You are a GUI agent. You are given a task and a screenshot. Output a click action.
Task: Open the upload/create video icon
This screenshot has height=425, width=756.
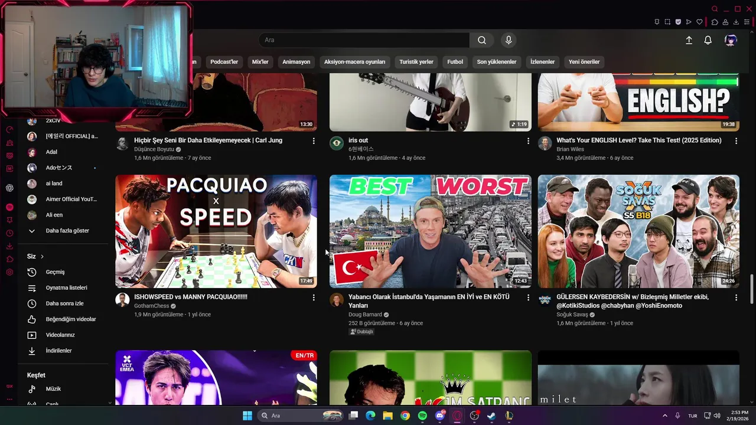(x=689, y=40)
